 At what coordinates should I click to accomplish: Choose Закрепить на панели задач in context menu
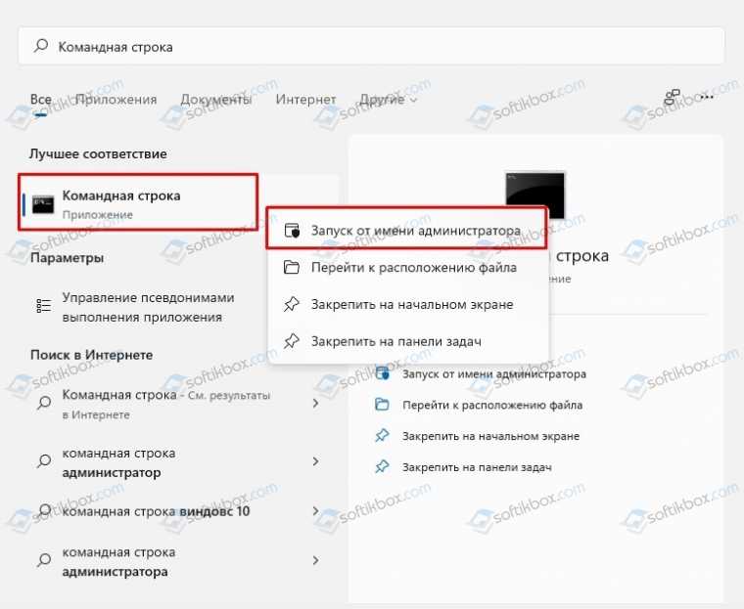406,341
